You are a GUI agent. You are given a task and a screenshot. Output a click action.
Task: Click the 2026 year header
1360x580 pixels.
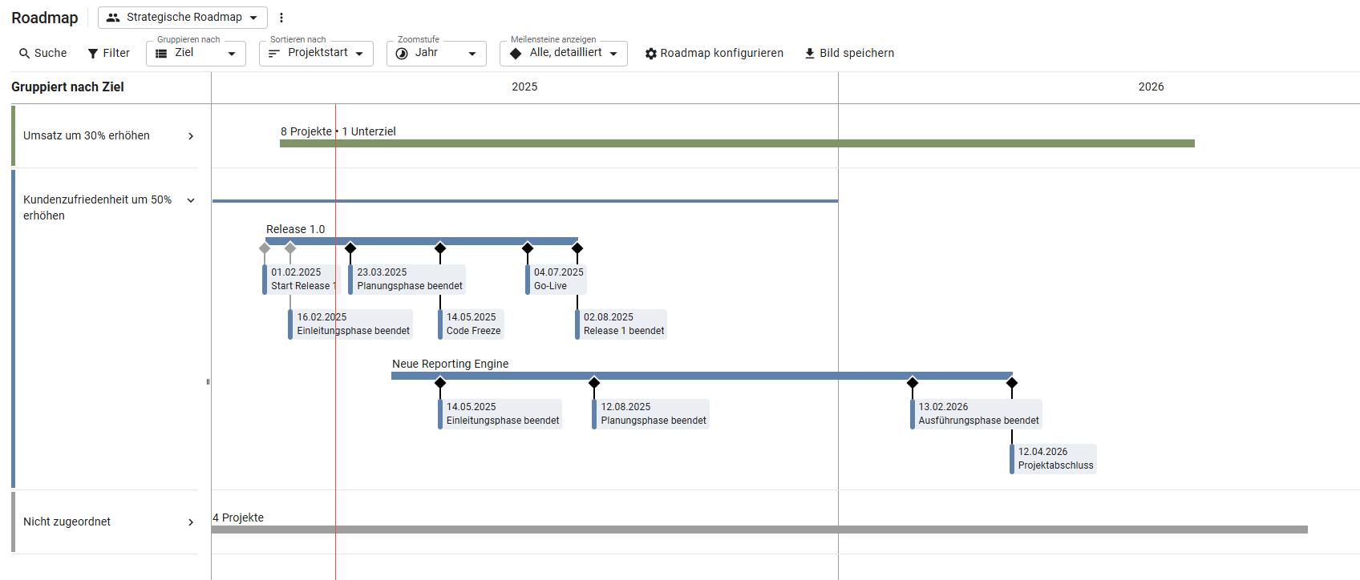point(1151,87)
